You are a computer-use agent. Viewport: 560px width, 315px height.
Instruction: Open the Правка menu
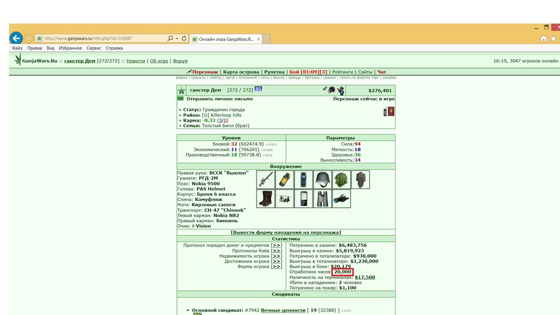click(34, 48)
